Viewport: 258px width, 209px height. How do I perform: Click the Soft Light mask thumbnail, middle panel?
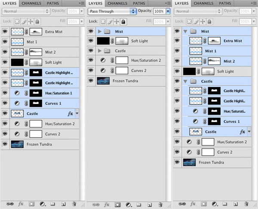click(122, 41)
